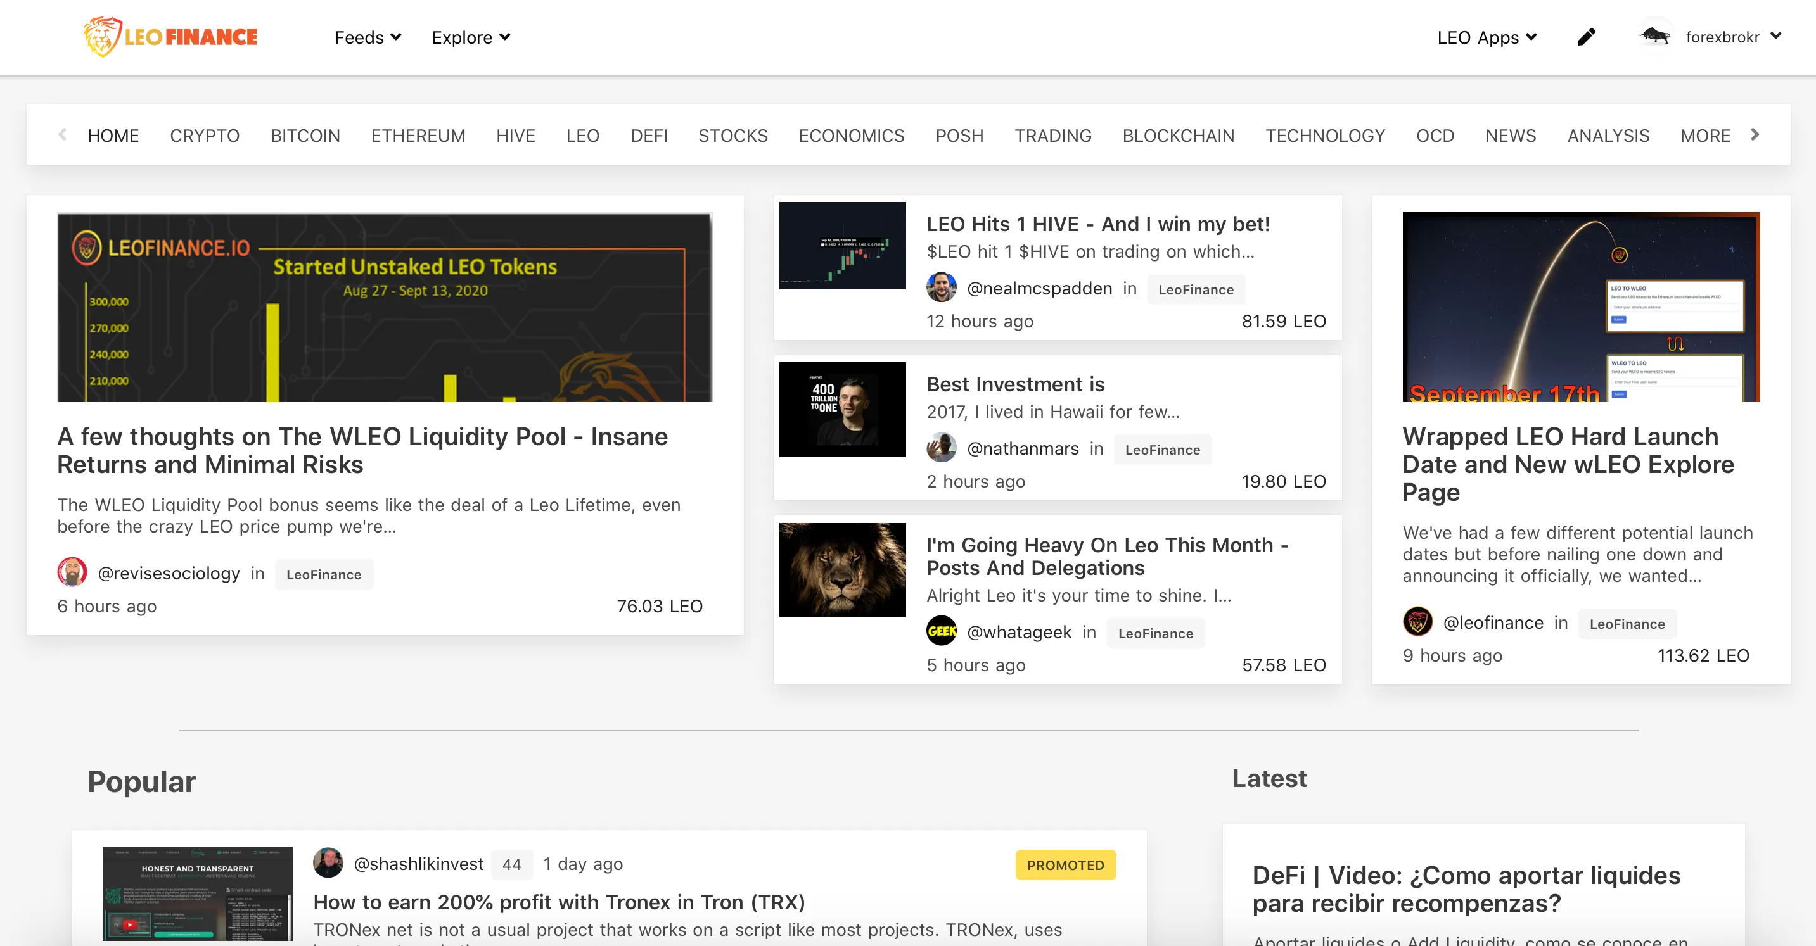Switch to the BITCOIN tab
The width and height of the screenshot is (1816, 946).
tap(305, 136)
